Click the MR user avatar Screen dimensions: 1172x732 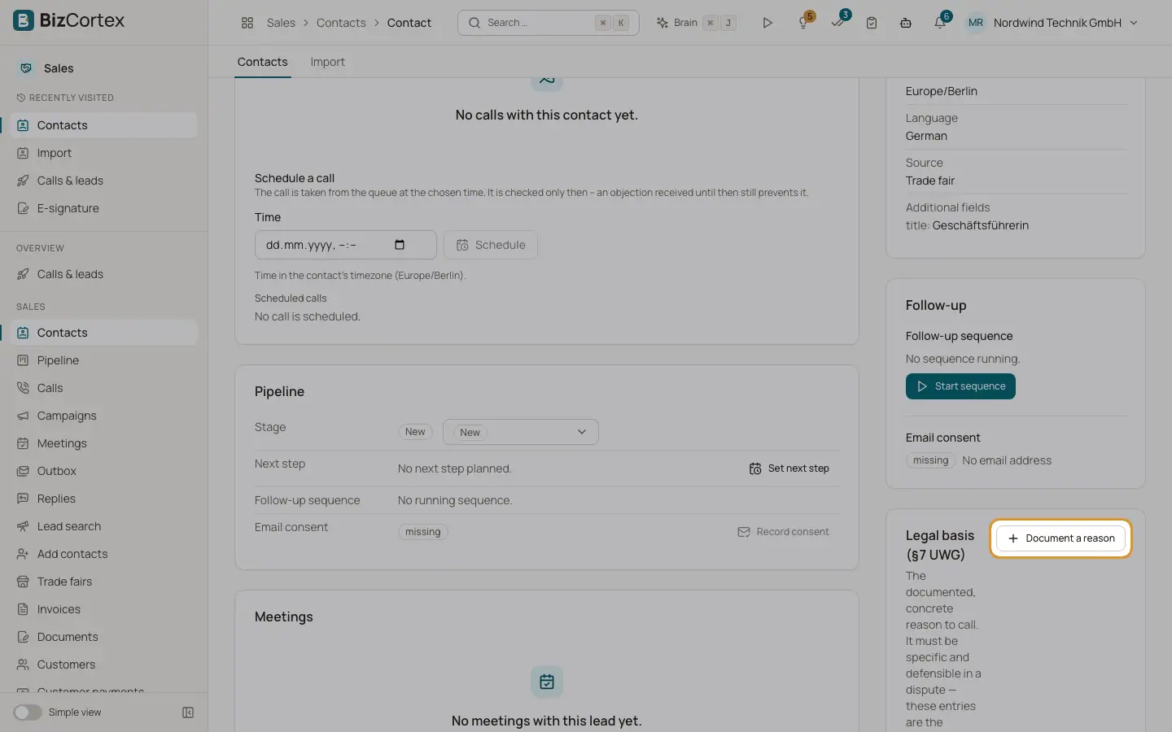(976, 23)
